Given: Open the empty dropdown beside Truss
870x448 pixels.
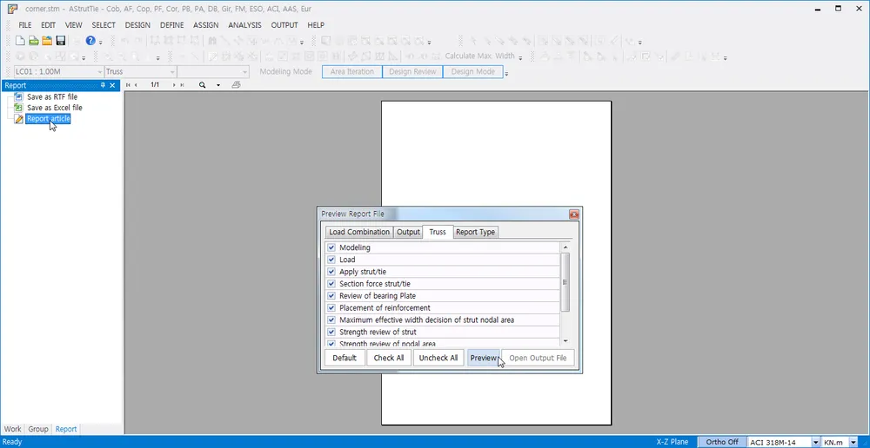Looking at the screenshot, I should click(x=244, y=72).
